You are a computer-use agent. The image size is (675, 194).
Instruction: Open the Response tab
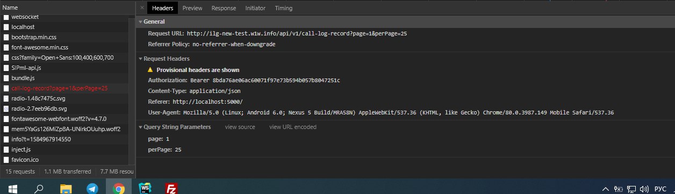pos(224,8)
